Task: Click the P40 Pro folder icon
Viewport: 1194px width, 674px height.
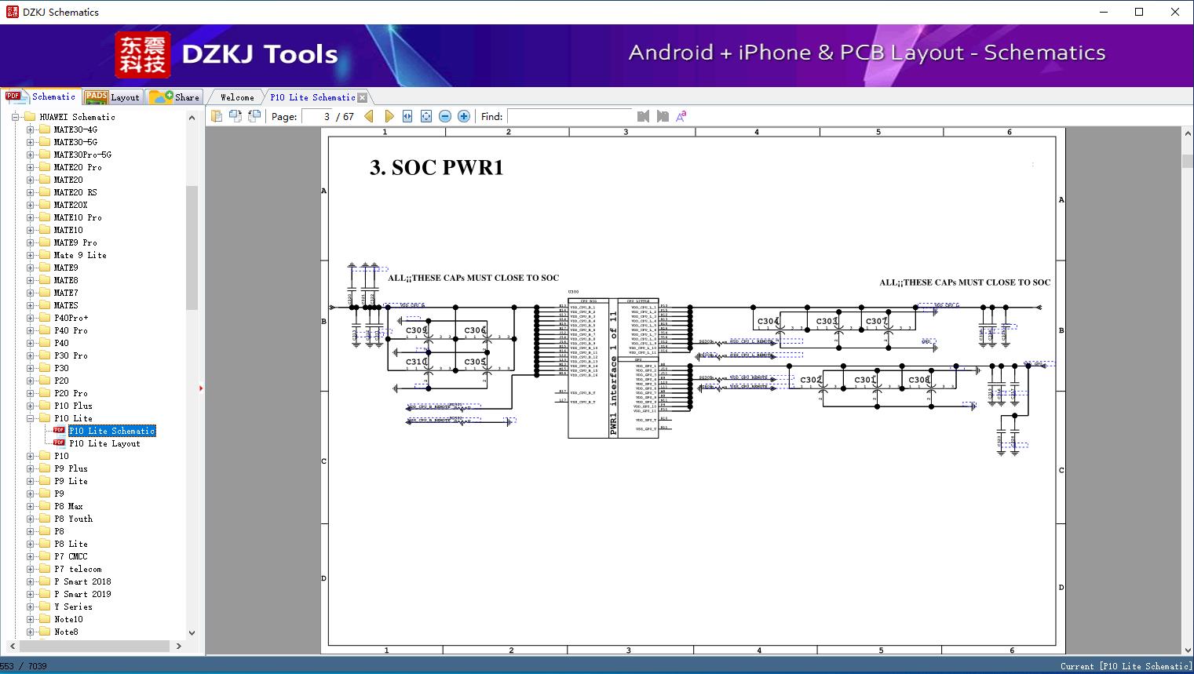Action: point(45,330)
